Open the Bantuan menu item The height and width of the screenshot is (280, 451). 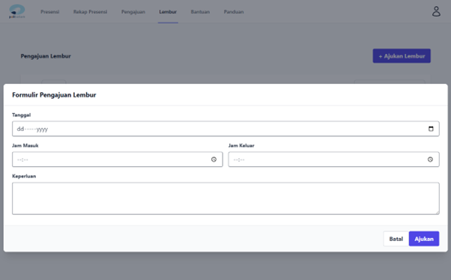200,12
